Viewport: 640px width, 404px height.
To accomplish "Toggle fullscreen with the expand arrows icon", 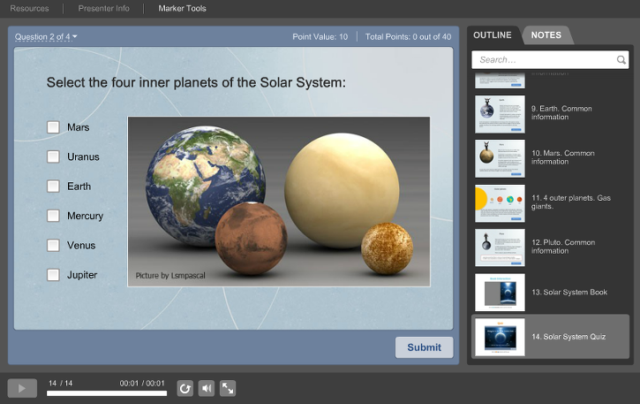I will pos(228,388).
